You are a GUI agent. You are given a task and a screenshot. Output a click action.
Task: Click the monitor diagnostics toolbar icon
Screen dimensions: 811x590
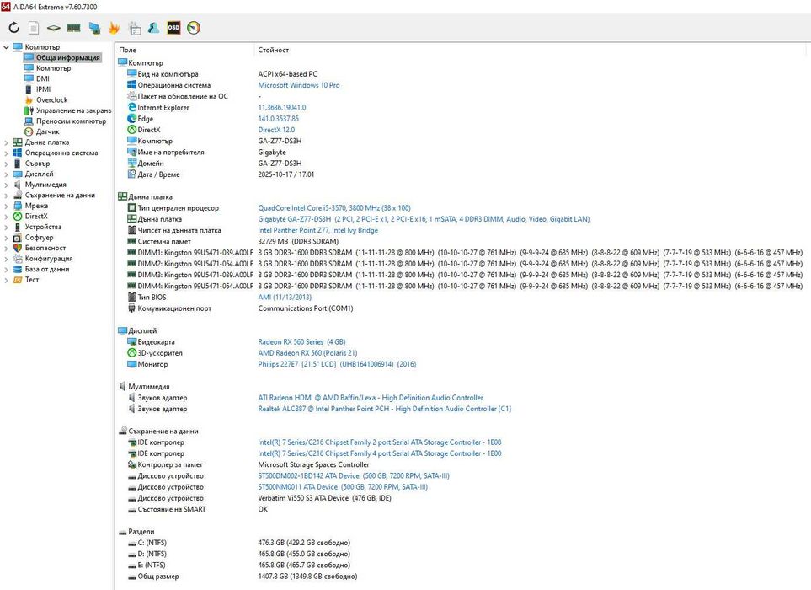(94, 28)
